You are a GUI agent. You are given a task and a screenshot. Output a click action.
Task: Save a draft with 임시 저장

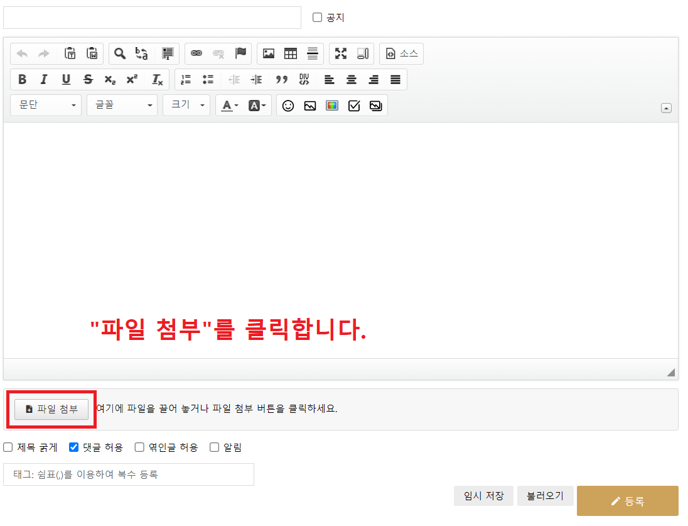[x=483, y=496]
